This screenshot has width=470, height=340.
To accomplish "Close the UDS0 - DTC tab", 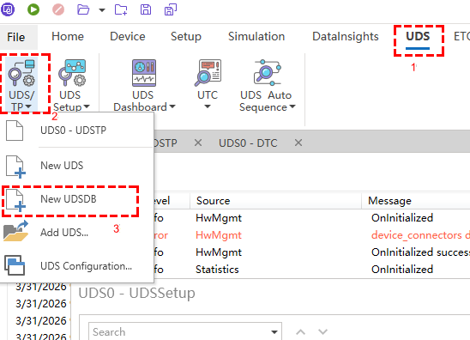I will 298,143.
